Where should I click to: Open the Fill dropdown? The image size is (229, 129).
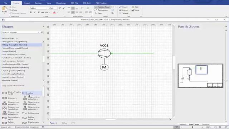click(x=135, y=7)
